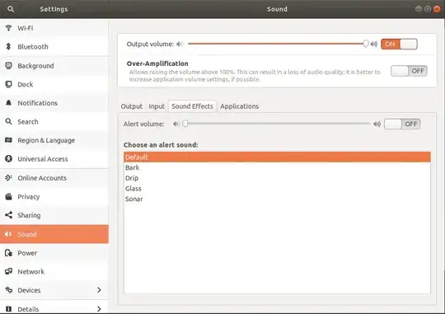Click the Bluetooth icon in the sidebar
Screen dimensions: 445x314
(x=8, y=46)
